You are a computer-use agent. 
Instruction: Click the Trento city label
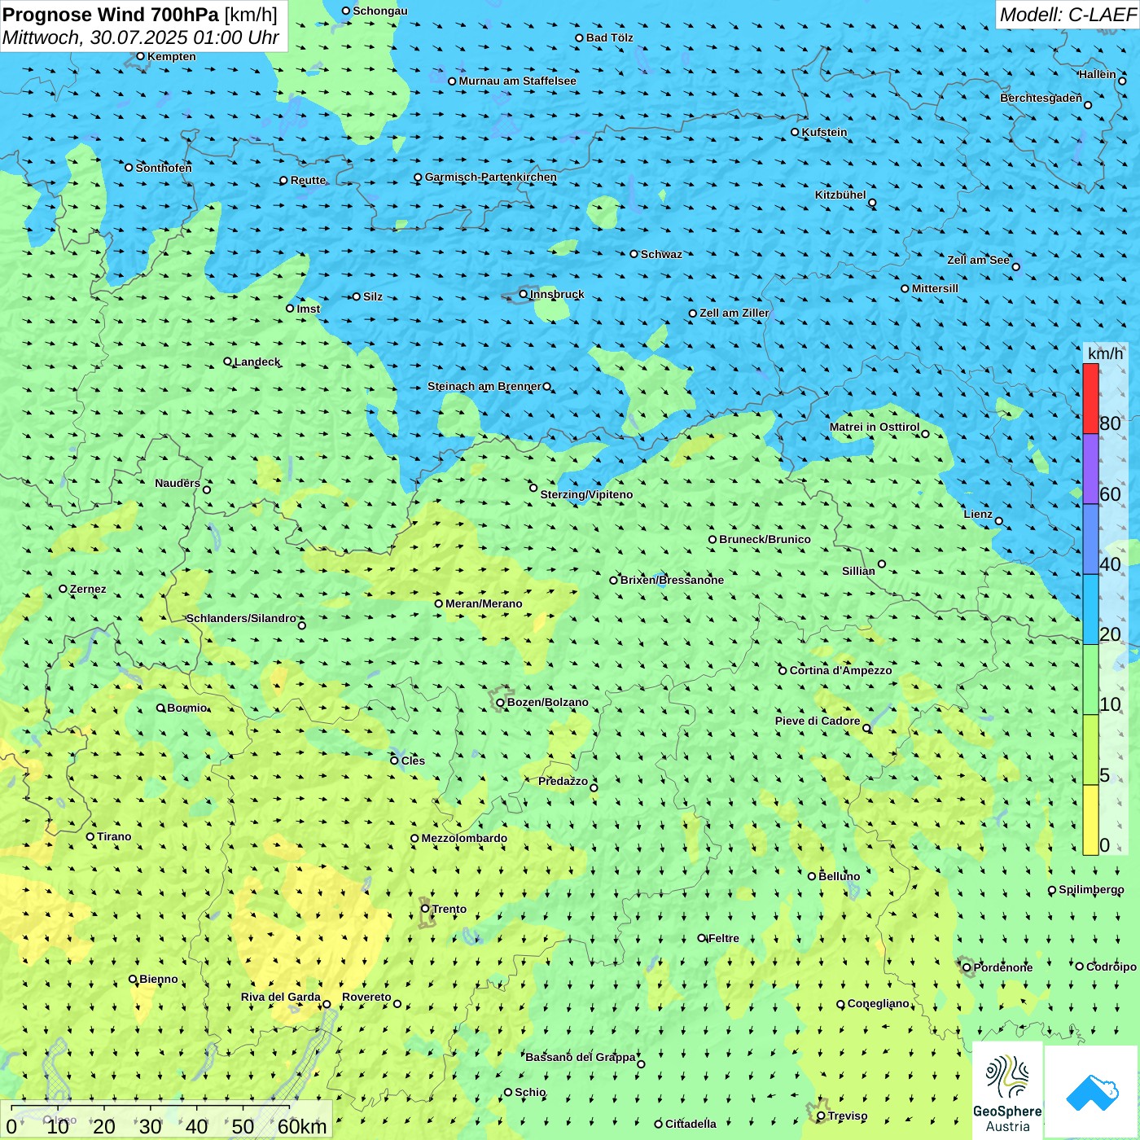449,909
